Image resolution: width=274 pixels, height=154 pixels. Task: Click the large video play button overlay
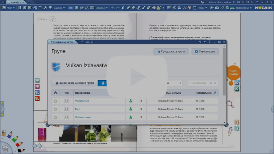[137, 77]
